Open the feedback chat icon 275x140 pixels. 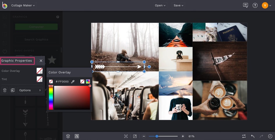point(245,5)
